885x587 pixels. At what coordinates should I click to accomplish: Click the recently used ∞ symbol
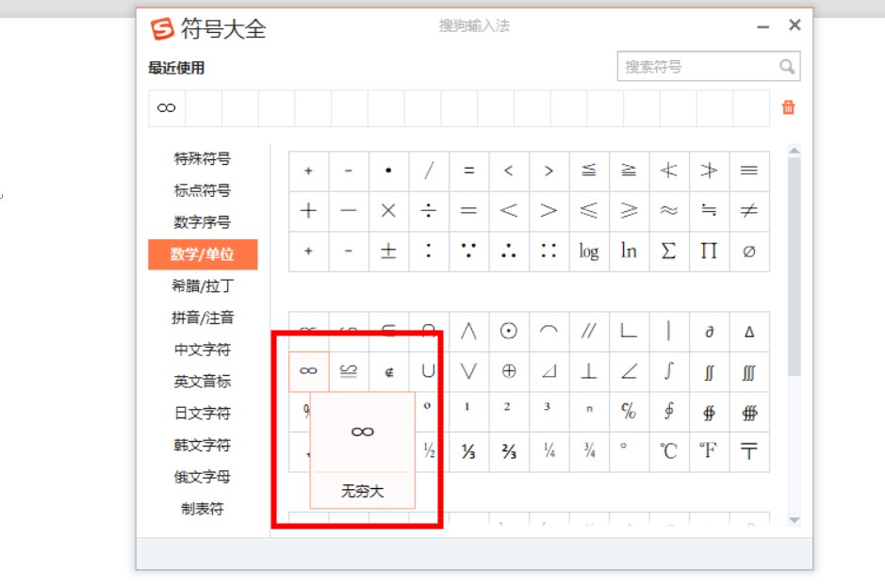[167, 108]
